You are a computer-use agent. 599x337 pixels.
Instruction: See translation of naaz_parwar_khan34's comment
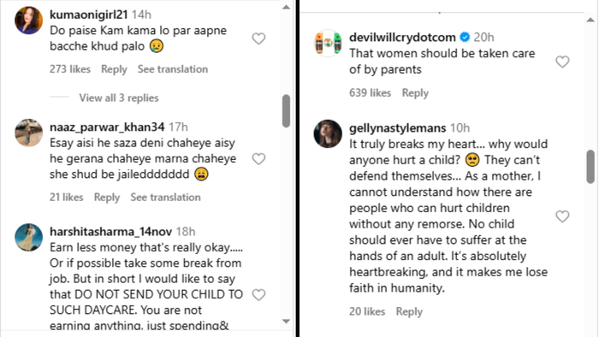point(165,197)
